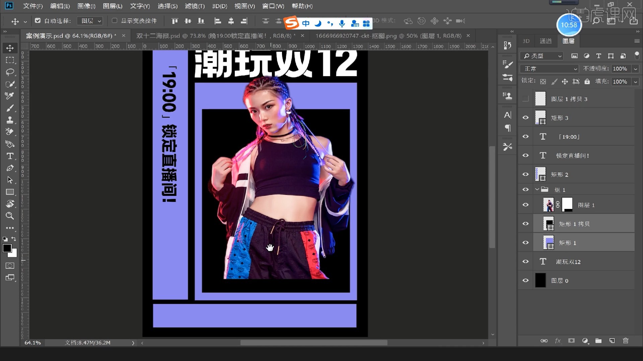Click the Create new layer icon
This screenshot has width=643, height=361.
[x=612, y=341]
